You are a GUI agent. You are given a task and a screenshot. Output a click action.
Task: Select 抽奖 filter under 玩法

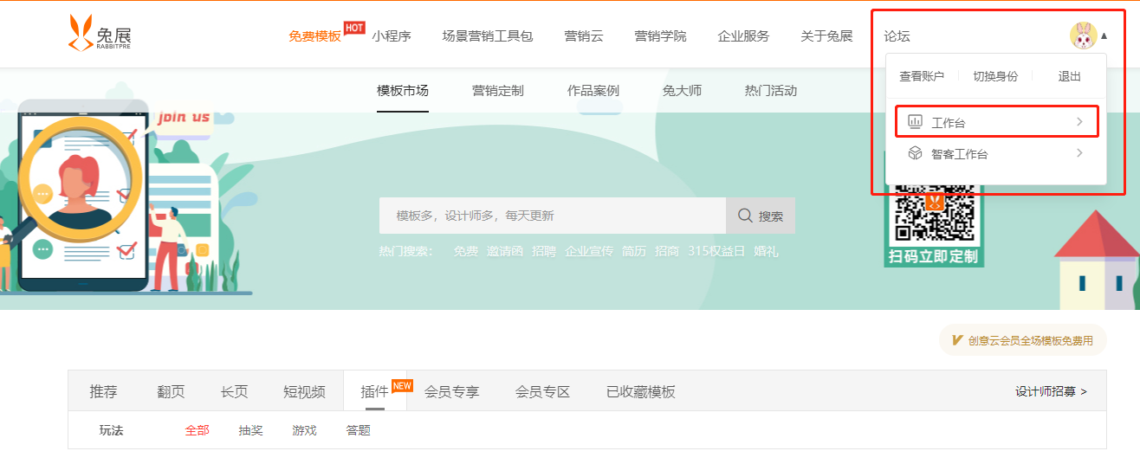(250, 429)
